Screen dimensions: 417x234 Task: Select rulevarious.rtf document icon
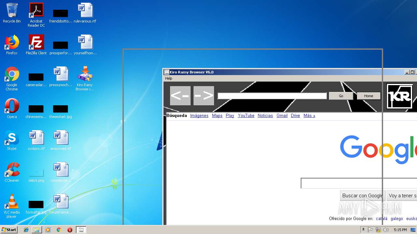click(x=85, y=13)
